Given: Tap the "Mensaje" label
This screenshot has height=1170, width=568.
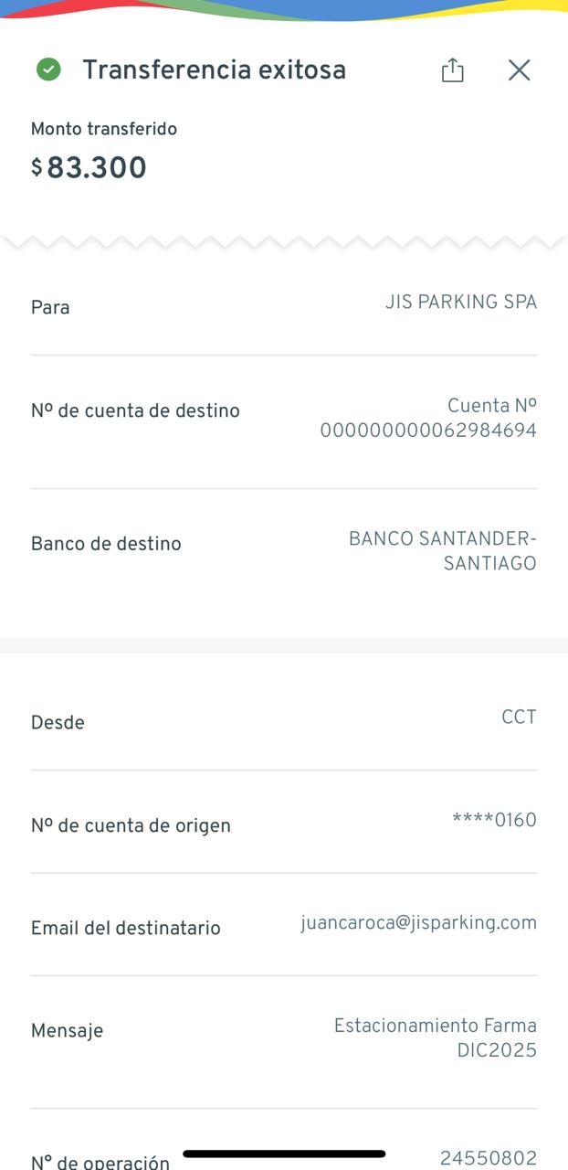Looking at the screenshot, I should pos(67,1031).
